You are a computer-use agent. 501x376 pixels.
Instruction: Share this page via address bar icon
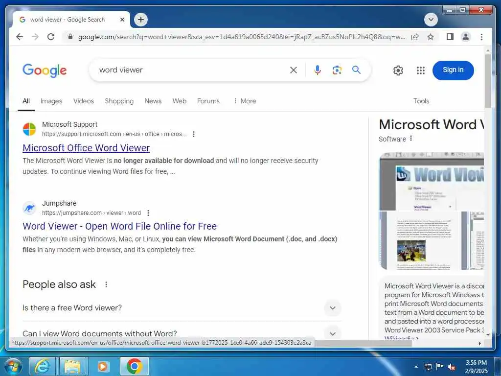[x=415, y=37]
